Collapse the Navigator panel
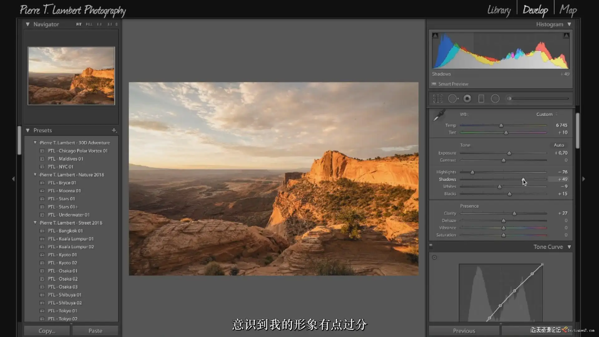 [28, 24]
